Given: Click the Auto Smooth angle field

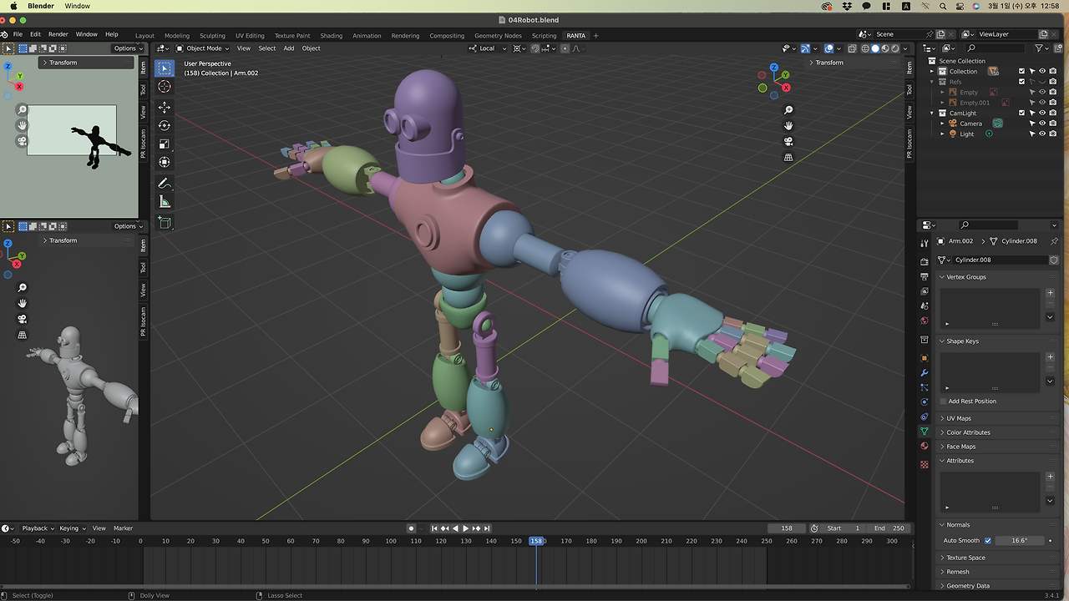Looking at the screenshot, I should click(x=1019, y=541).
